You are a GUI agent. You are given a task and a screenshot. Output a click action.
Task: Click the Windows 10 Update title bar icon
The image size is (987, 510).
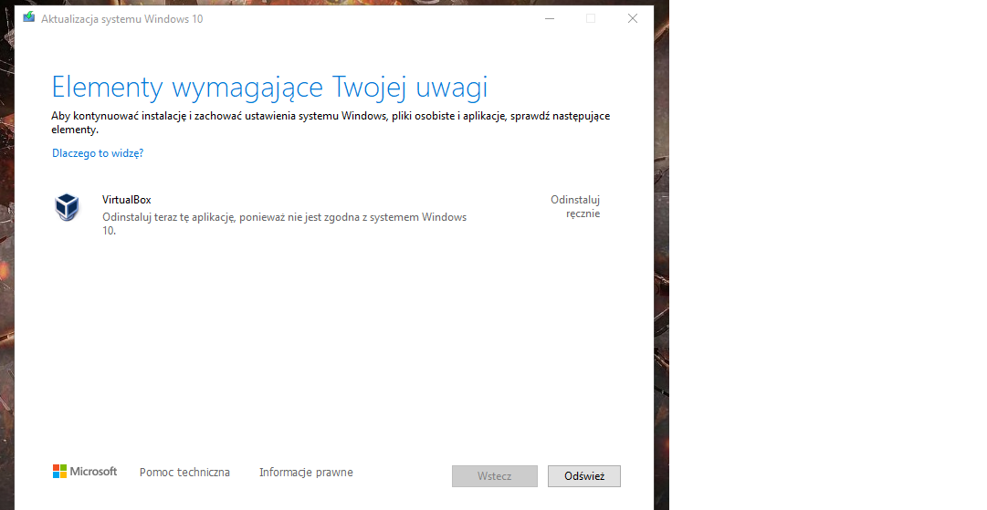tap(29, 17)
